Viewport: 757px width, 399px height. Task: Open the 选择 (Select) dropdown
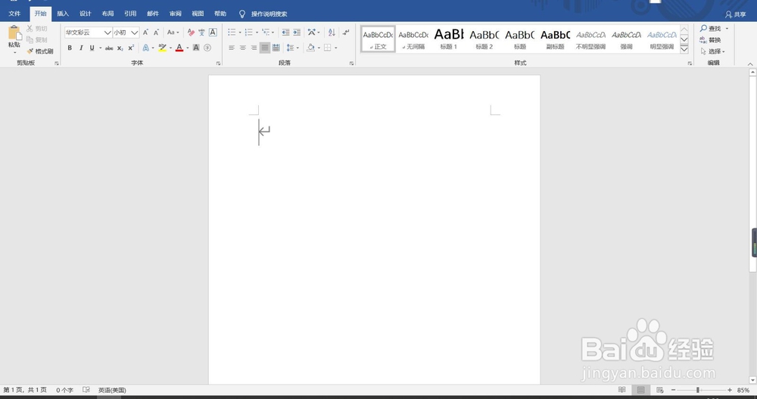[712, 51]
